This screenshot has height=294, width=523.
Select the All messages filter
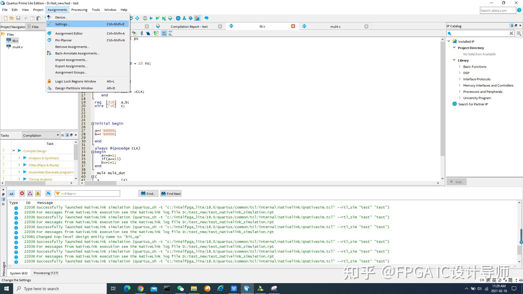click(11, 194)
